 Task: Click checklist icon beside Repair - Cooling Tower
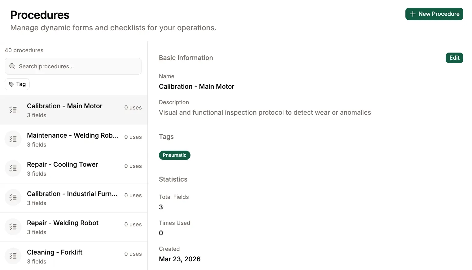[13, 169]
